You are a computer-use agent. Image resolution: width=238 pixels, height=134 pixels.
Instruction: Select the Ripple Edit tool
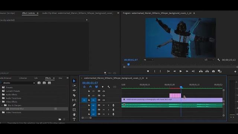click(x=74, y=90)
